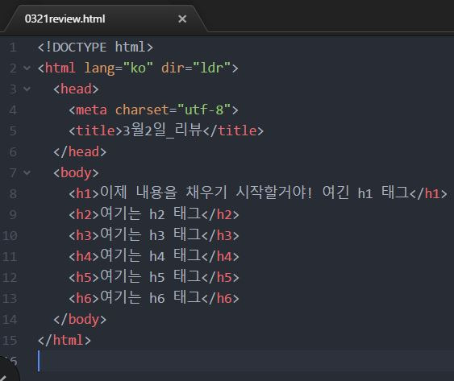Screen dimensions: 454x381
Task: Place cursor on the DOCTYPE html line
Action: (x=95, y=47)
